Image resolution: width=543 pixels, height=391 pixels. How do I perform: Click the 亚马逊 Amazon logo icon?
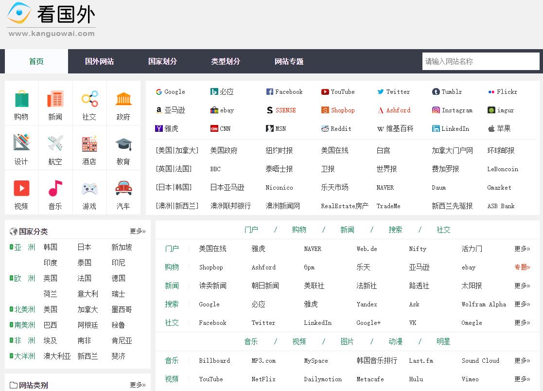coord(159,110)
